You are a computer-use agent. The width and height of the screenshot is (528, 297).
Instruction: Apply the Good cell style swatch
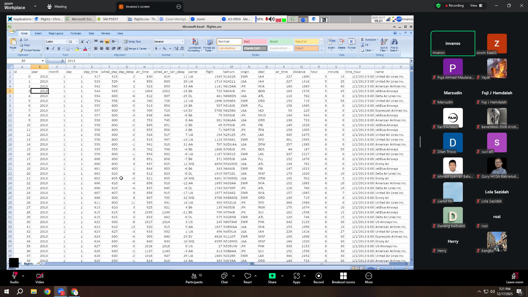point(280,42)
